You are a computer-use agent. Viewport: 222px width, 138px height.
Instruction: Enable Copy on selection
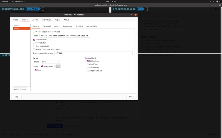tap(34, 46)
